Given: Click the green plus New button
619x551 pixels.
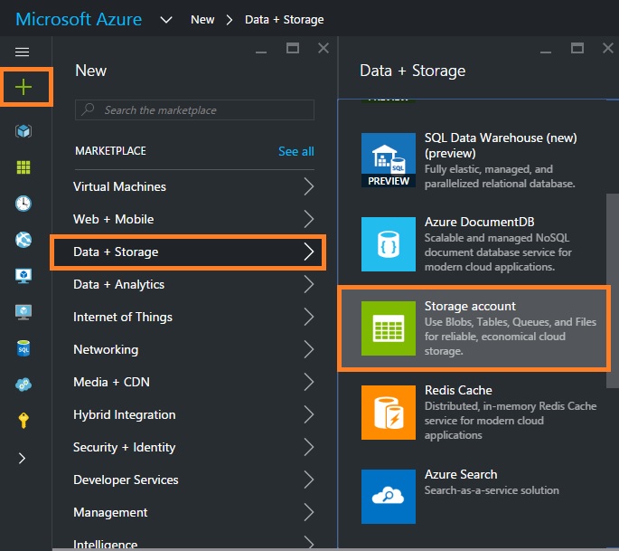Looking at the screenshot, I should (x=24, y=87).
